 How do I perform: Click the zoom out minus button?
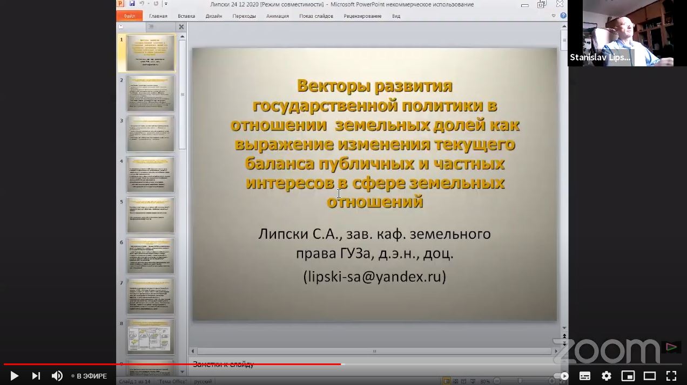496,381
